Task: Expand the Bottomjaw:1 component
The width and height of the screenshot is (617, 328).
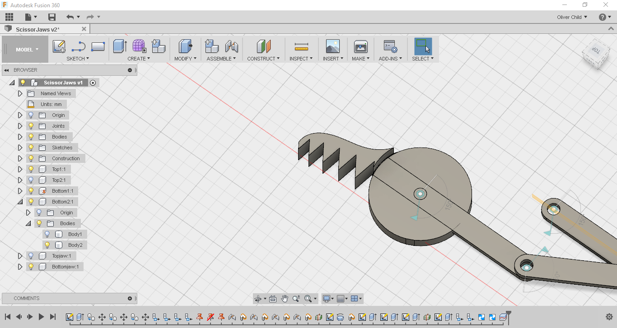Action: [x=20, y=267]
